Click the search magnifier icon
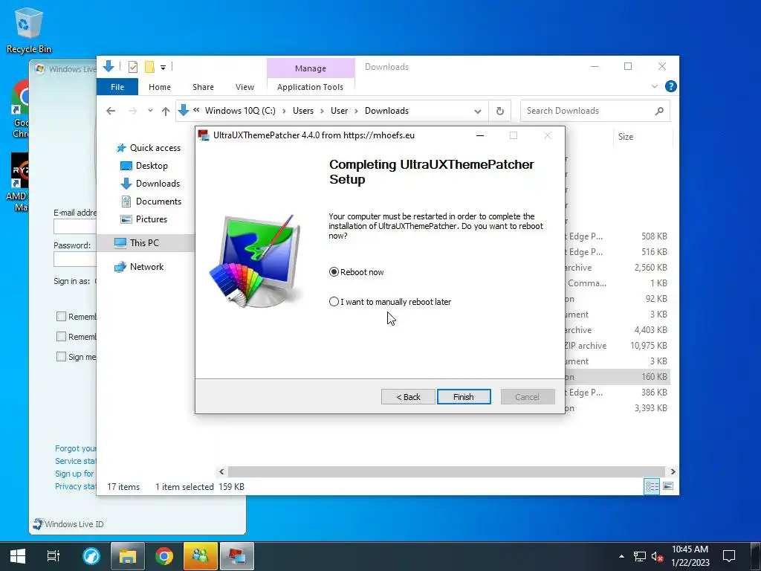 click(659, 111)
